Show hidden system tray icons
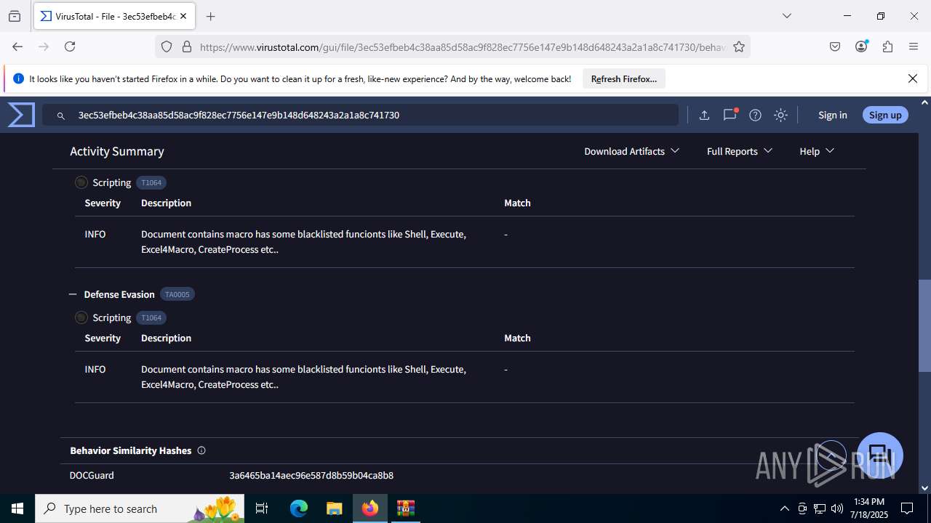 point(784,508)
